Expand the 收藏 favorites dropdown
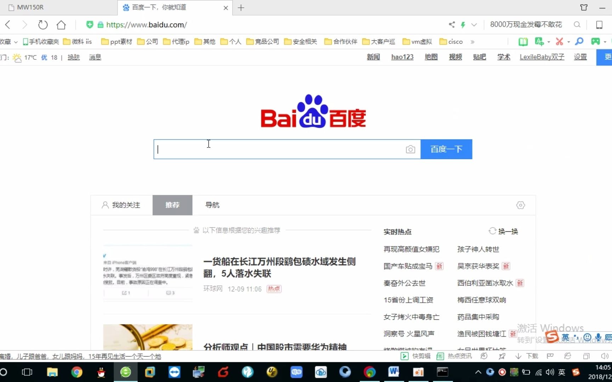Image resolution: width=612 pixels, height=382 pixels. [x=16, y=42]
